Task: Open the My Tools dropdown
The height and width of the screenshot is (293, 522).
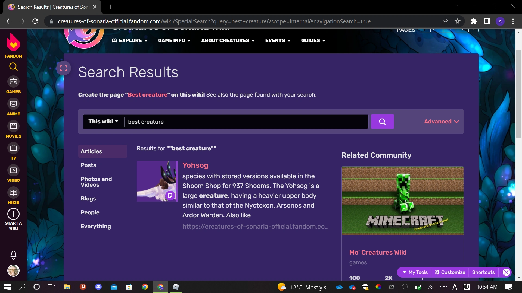Action: 415,272
